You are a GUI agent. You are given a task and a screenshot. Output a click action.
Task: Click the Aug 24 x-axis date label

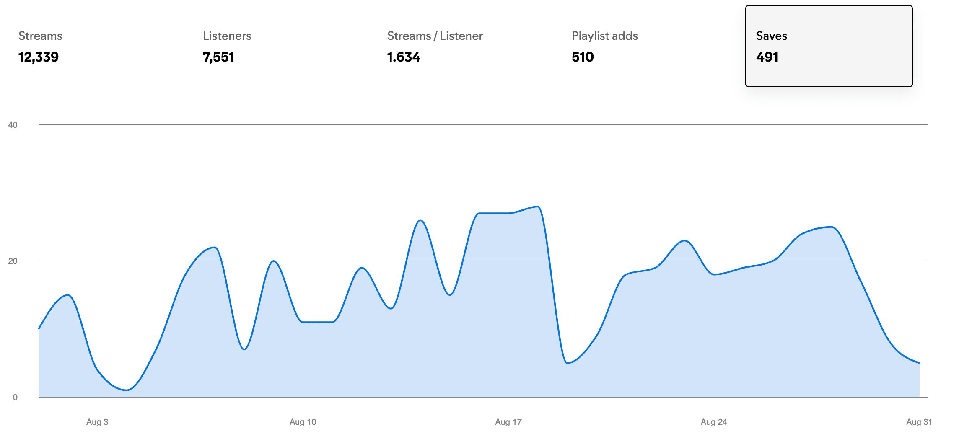coord(713,422)
